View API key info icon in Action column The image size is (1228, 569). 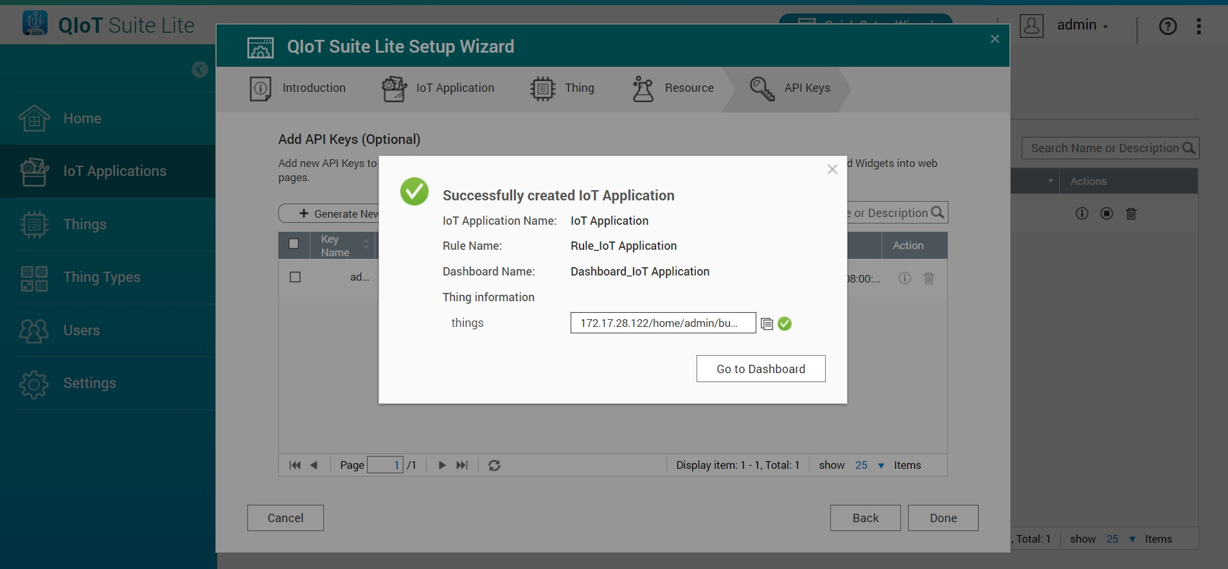tap(905, 278)
